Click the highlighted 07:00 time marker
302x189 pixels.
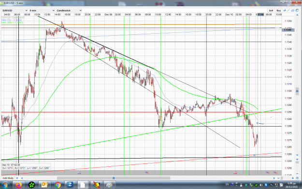click(x=260, y=15)
